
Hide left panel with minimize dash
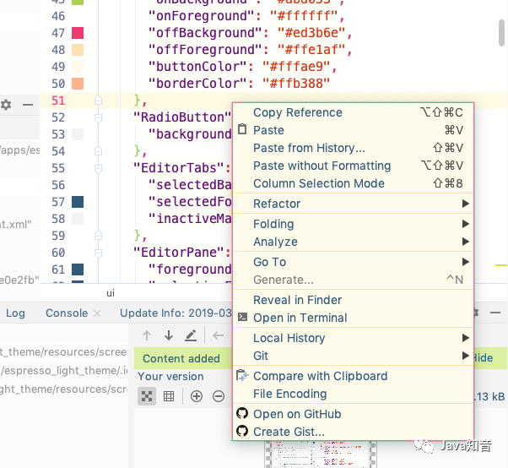[28, 105]
